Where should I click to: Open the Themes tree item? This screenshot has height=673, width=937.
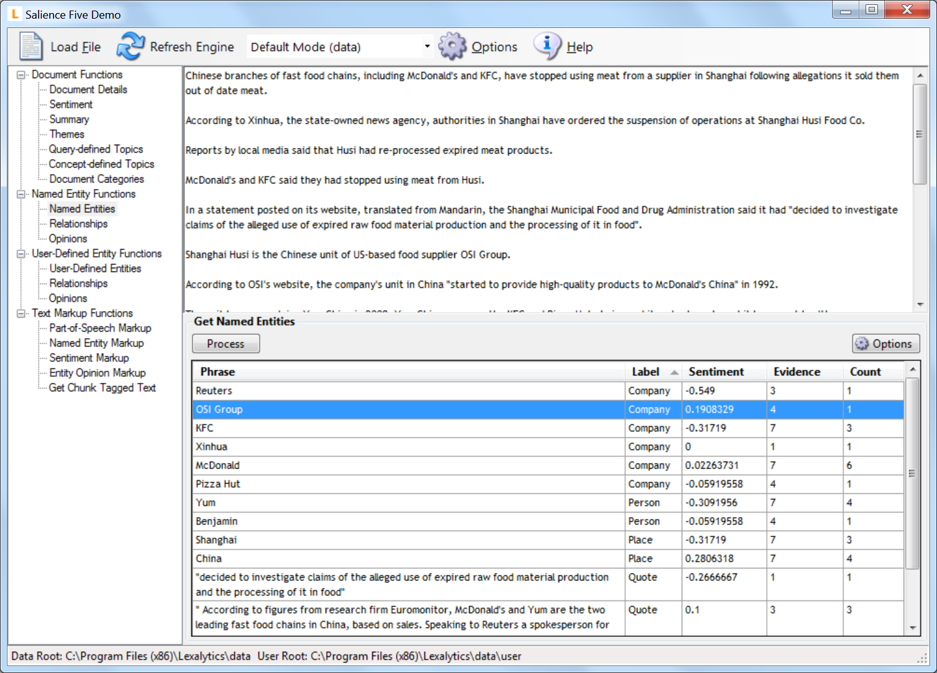point(66,134)
